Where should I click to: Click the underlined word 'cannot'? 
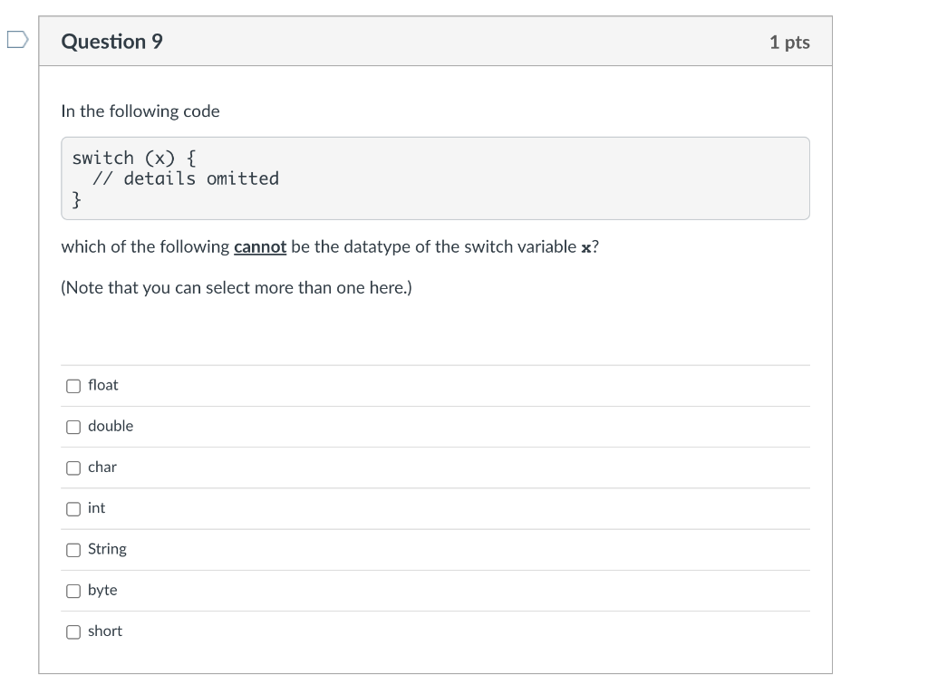pyautogui.click(x=260, y=246)
